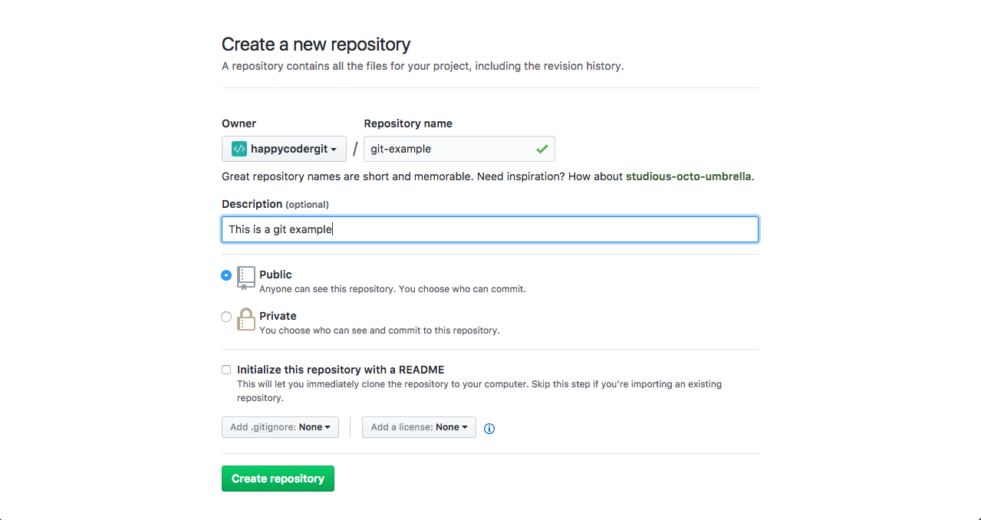Click the green checkmark beside repository name

[x=543, y=149]
